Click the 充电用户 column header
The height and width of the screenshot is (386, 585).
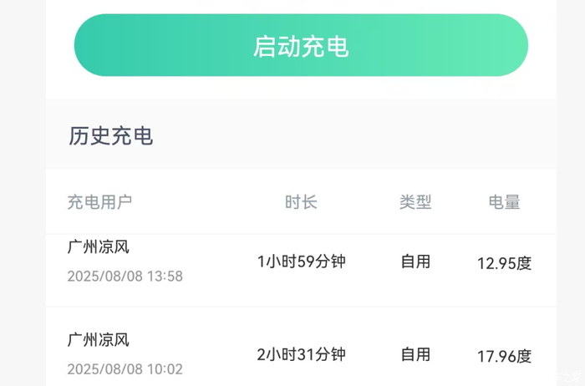click(99, 202)
